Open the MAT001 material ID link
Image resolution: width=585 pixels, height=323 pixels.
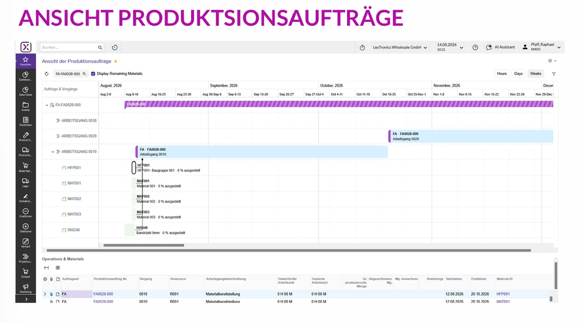click(x=503, y=302)
